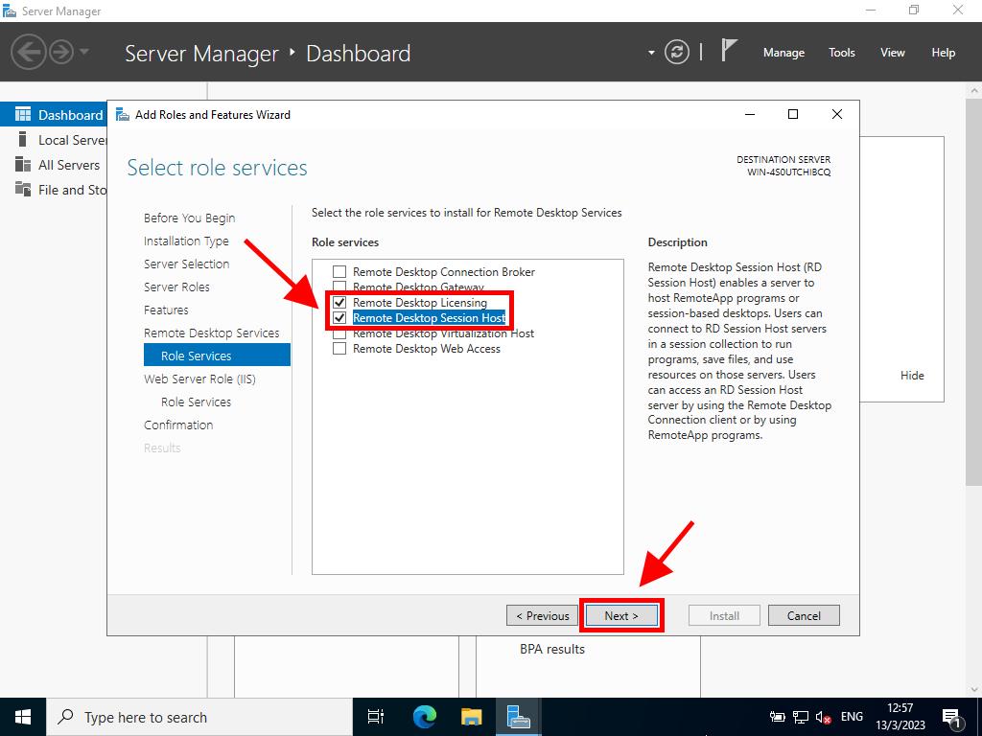Open the Action Center notification icon

click(x=951, y=717)
